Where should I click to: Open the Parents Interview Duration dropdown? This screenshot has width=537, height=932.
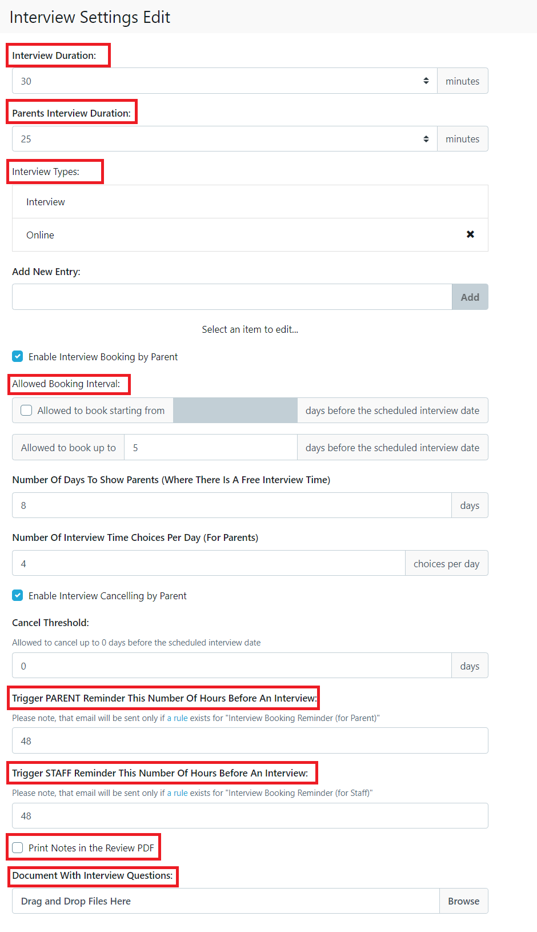(224, 139)
